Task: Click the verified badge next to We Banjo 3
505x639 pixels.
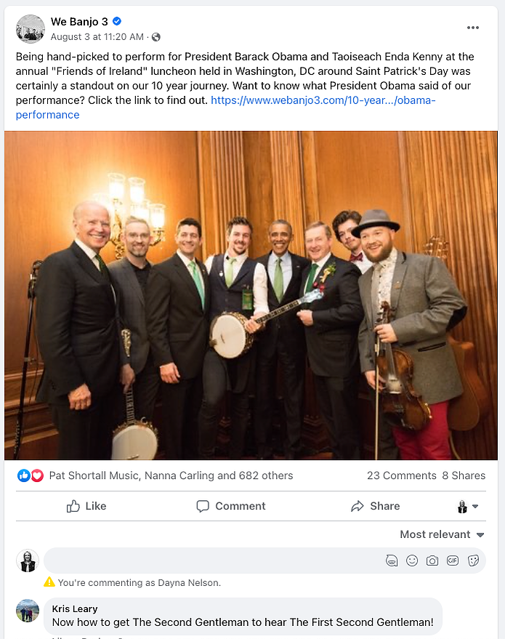Action: [x=117, y=21]
